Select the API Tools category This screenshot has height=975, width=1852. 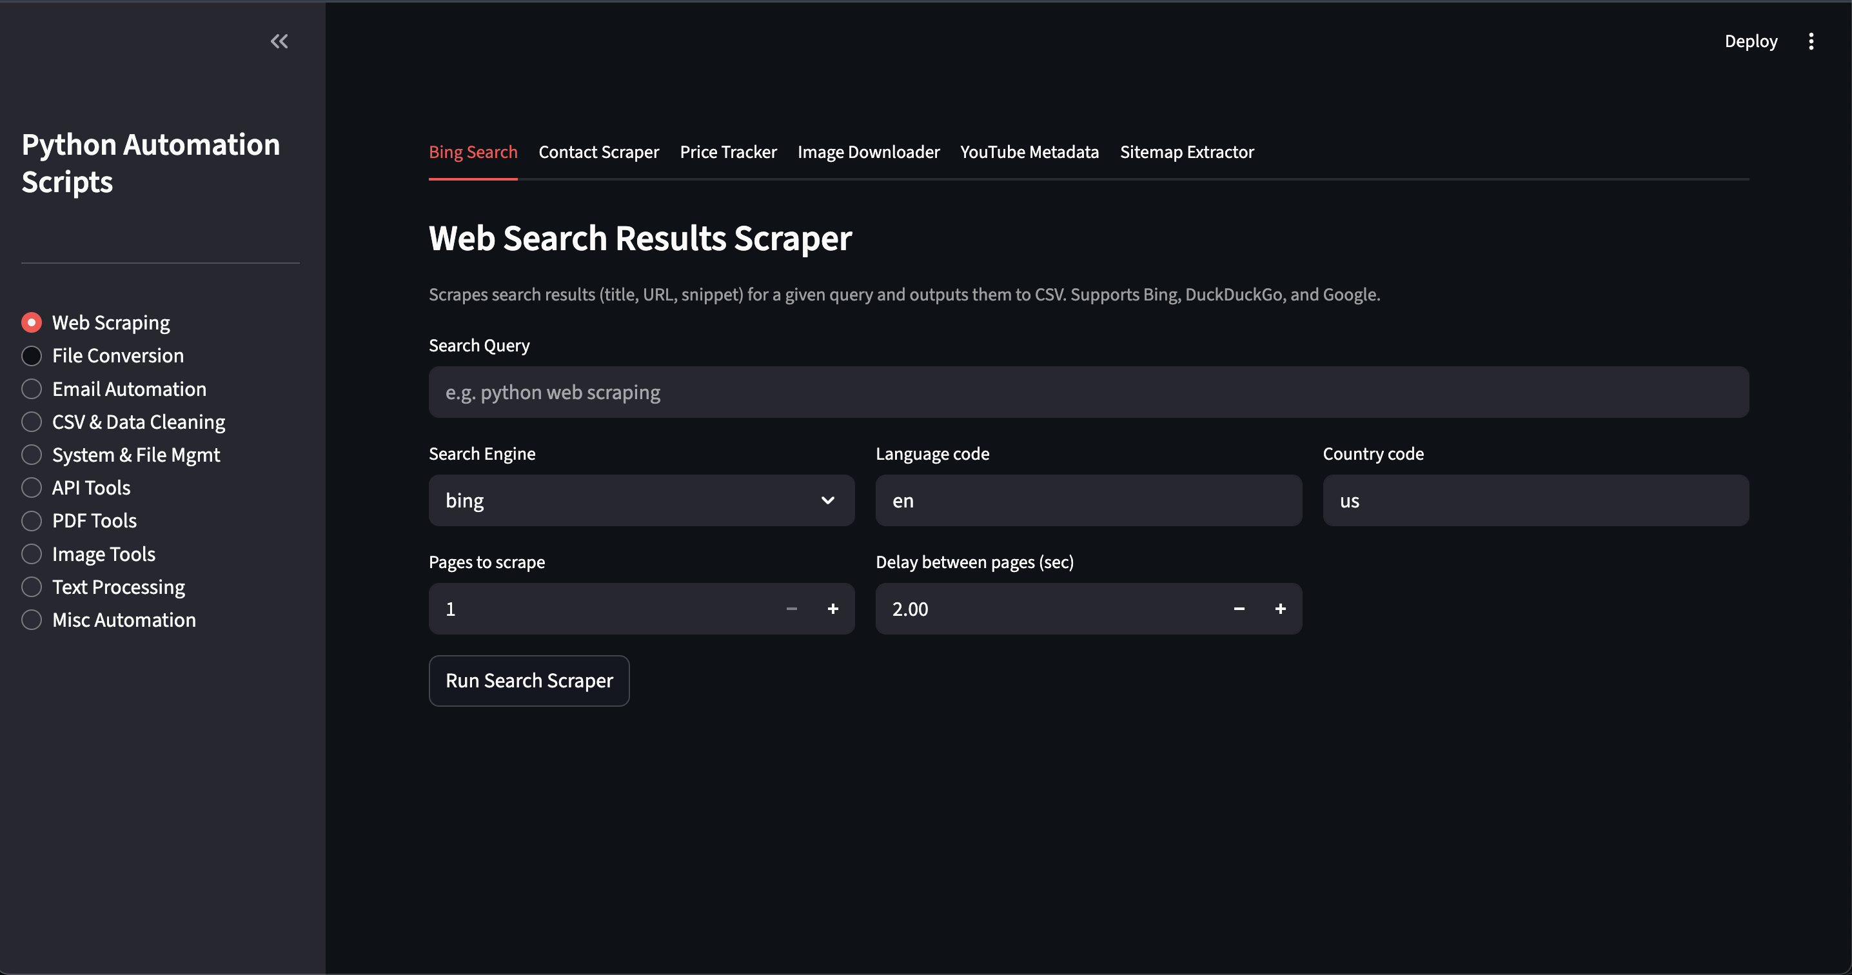click(32, 487)
